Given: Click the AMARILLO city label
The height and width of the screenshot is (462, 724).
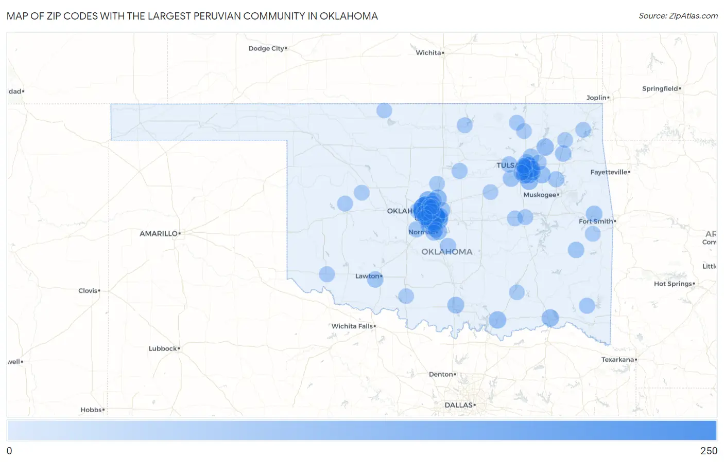Looking at the screenshot, I should click(159, 233).
